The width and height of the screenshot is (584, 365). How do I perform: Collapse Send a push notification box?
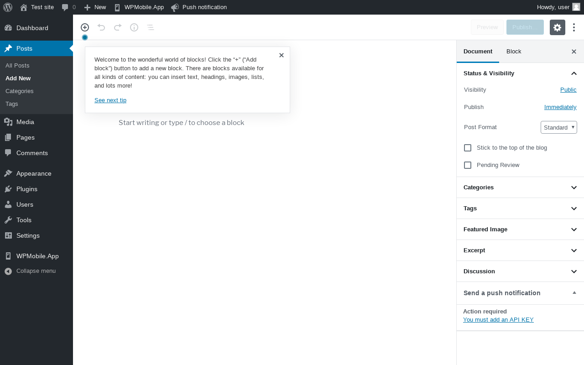pos(574,293)
